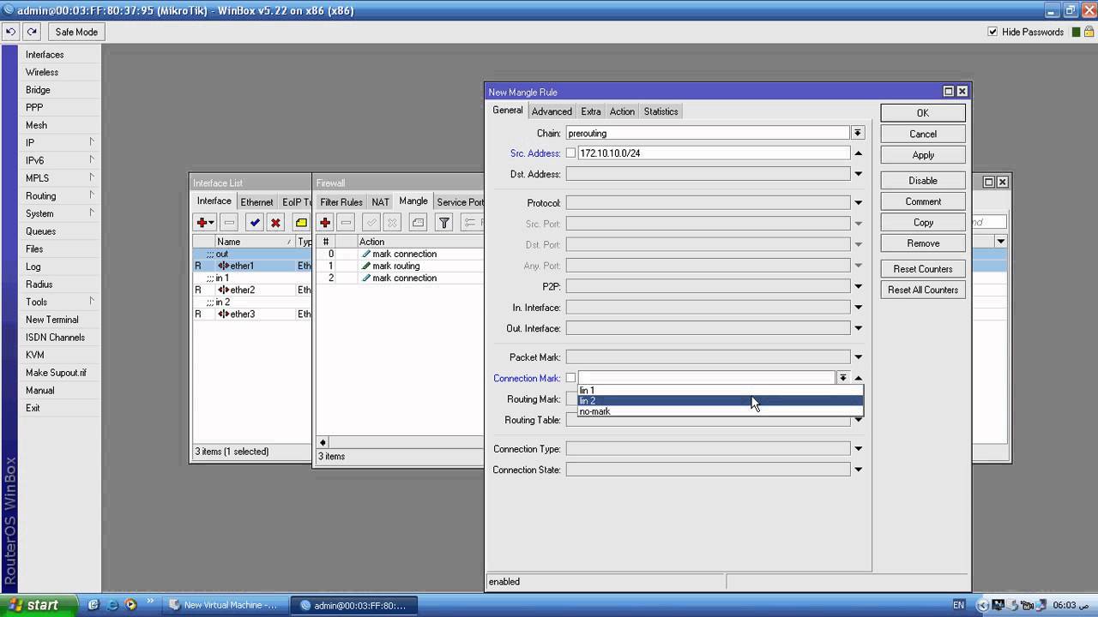
Task: Expand the P2P field
Action: click(858, 286)
